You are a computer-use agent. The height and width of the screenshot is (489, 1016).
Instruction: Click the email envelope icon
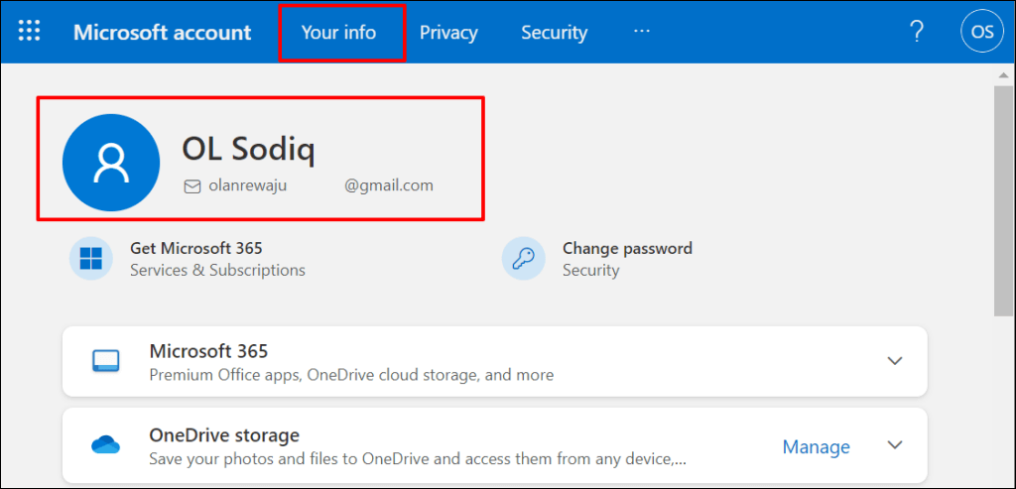point(192,185)
